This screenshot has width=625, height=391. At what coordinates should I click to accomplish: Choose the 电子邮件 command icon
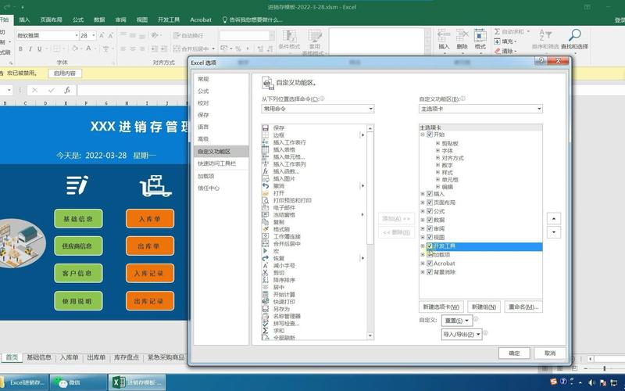265,207
